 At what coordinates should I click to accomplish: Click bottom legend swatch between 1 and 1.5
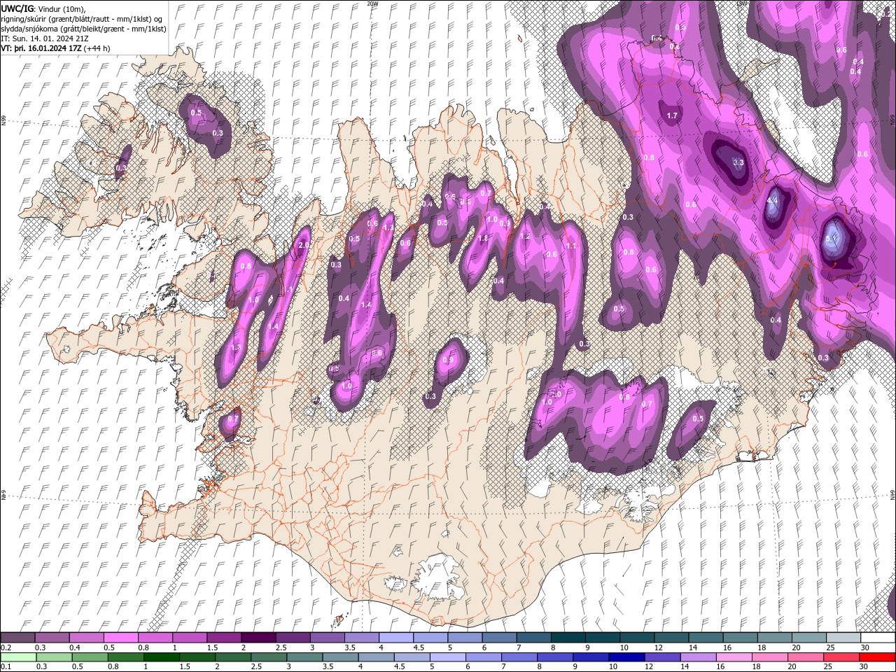[x=161, y=657]
